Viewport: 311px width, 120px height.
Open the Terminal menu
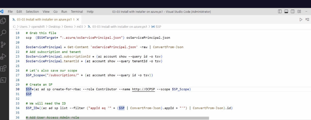pos(77,12)
